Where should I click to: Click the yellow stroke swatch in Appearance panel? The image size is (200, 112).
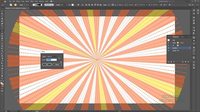coord(178,43)
